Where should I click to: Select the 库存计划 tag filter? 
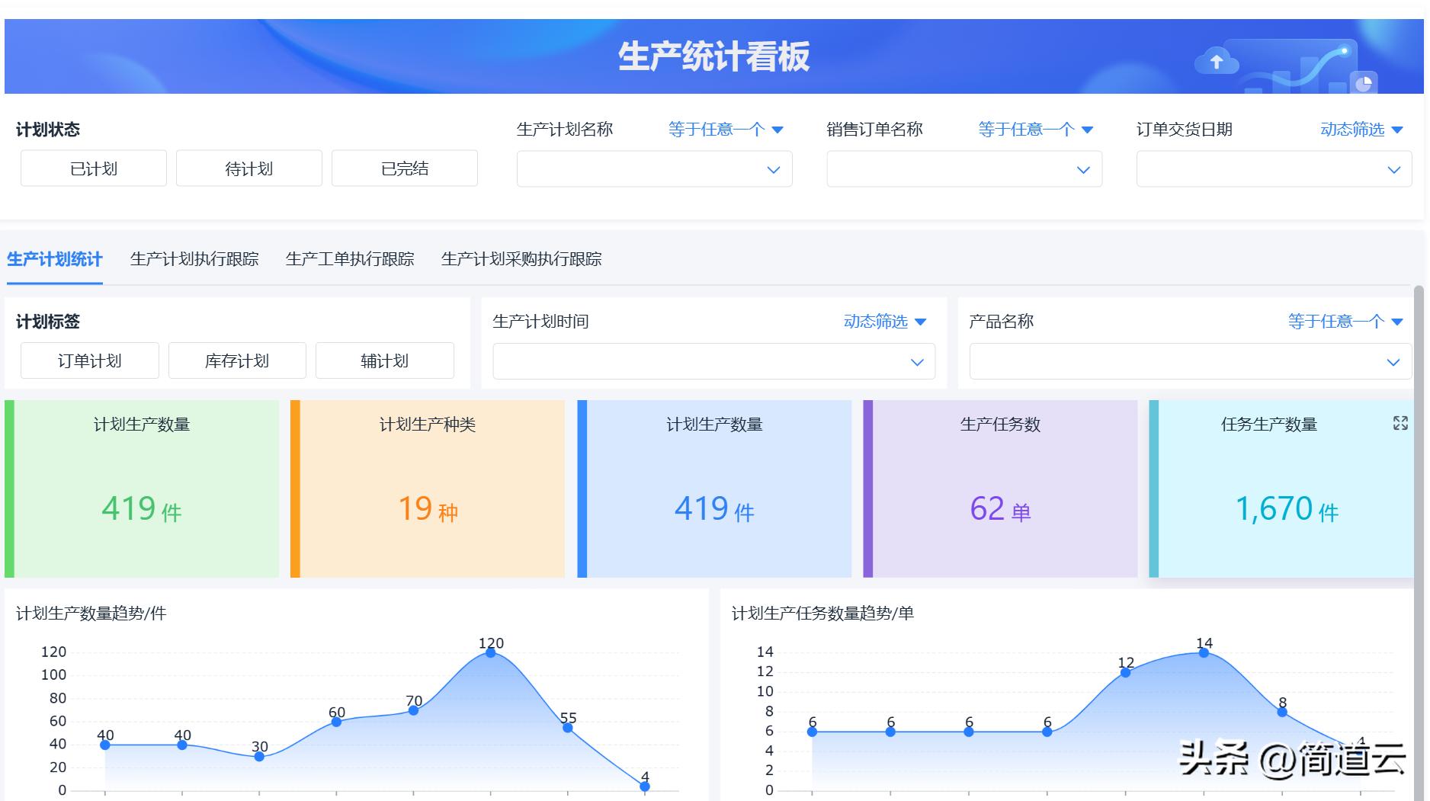(237, 360)
